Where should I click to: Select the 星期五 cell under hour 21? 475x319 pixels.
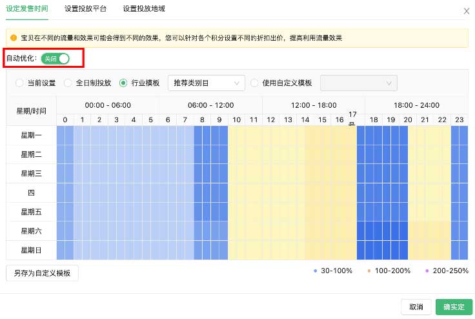(425, 212)
